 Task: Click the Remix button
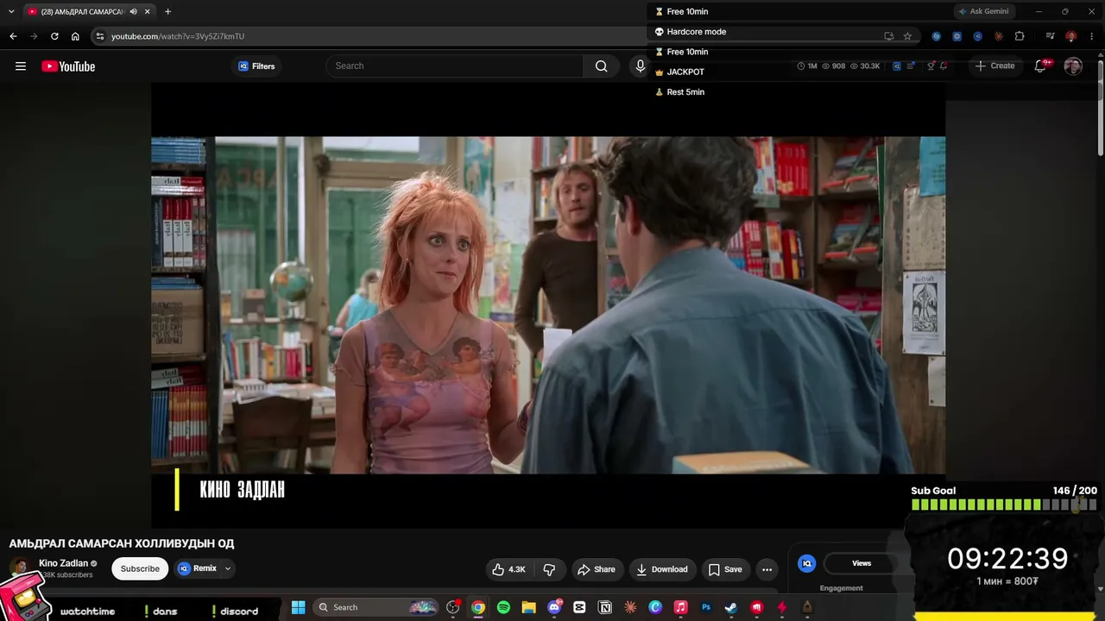(x=198, y=569)
